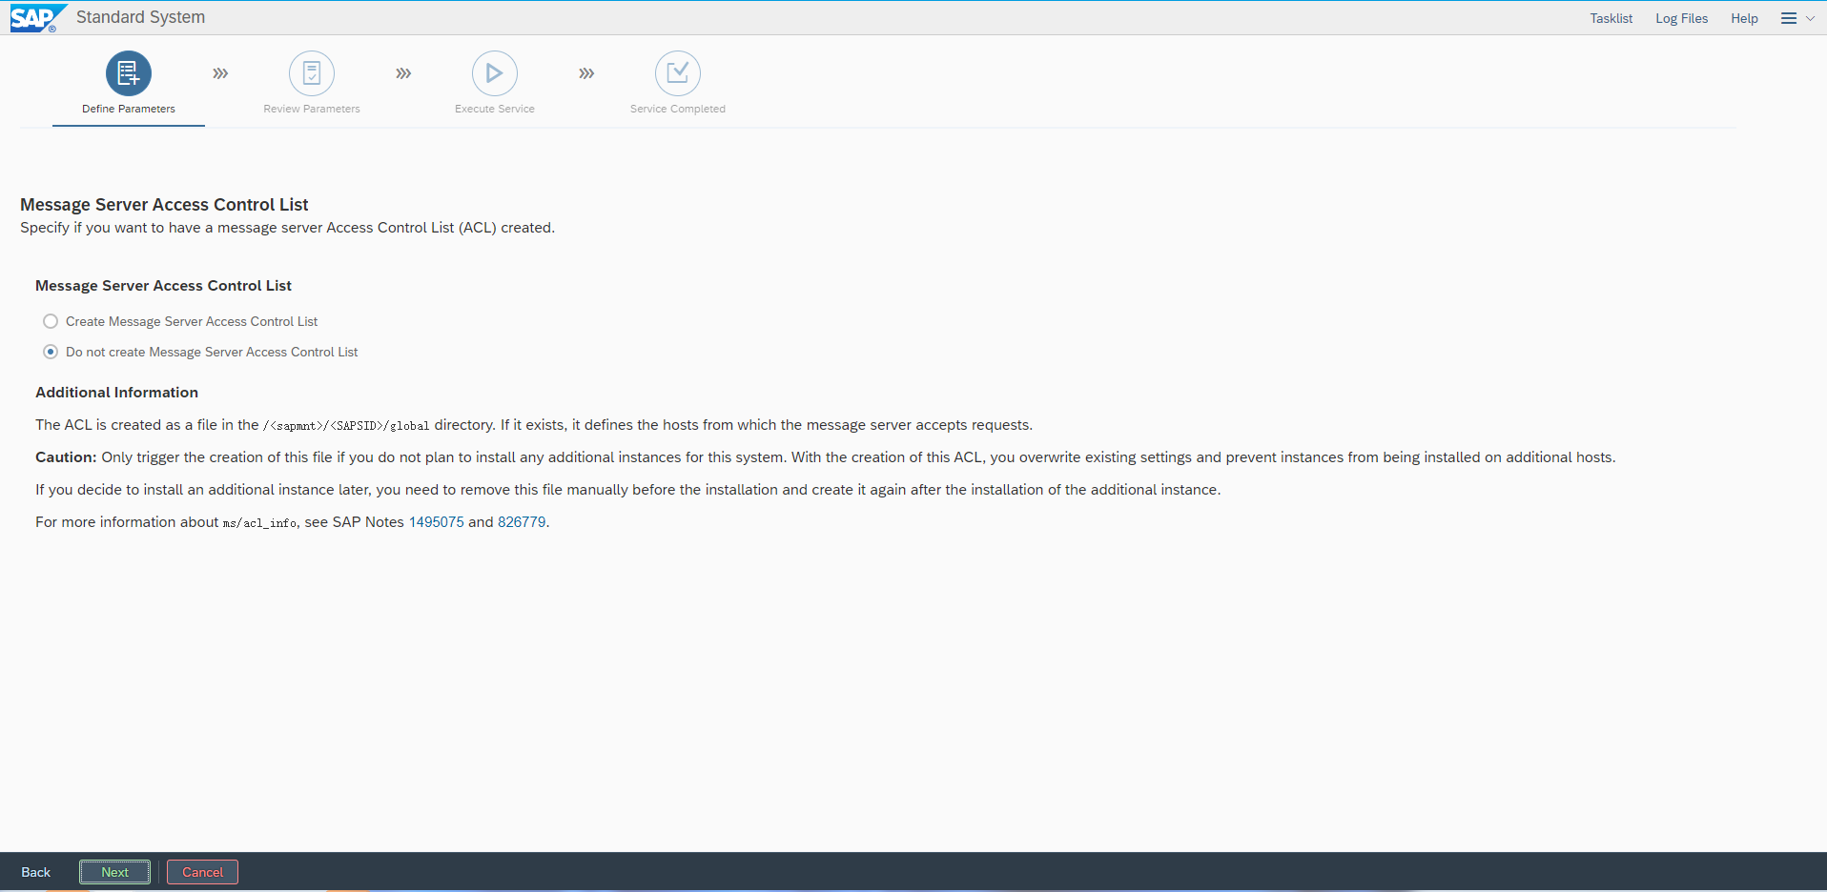1827x892 pixels.
Task: Open the Help menu item
Action: (x=1744, y=18)
